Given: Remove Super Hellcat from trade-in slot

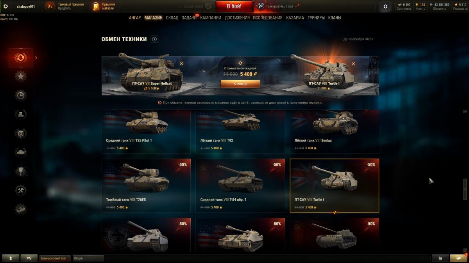Looking at the screenshot, I should (x=181, y=64).
